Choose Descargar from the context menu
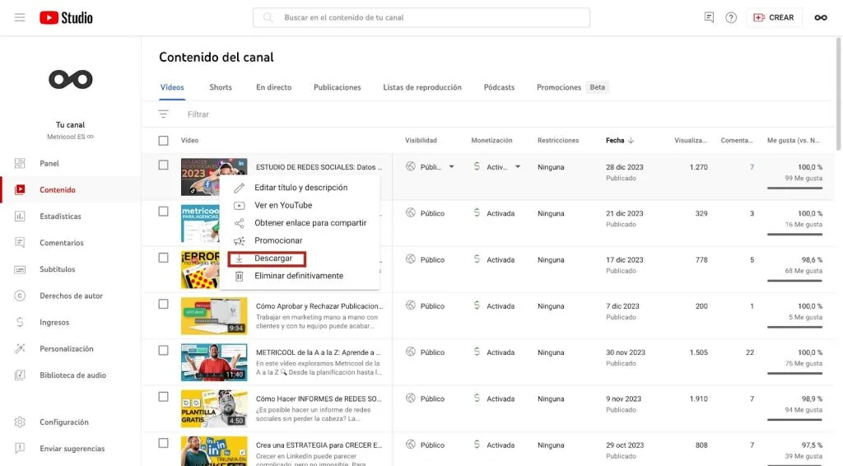The height and width of the screenshot is (466, 843). 272,259
